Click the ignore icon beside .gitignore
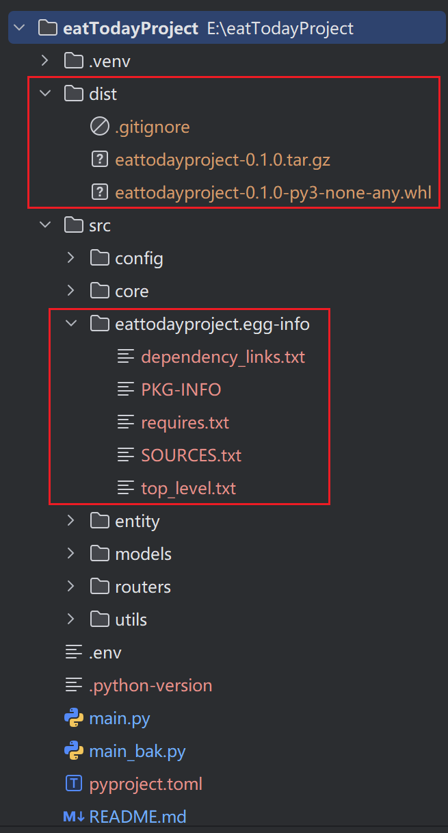The width and height of the screenshot is (448, 833). (99, 127)
